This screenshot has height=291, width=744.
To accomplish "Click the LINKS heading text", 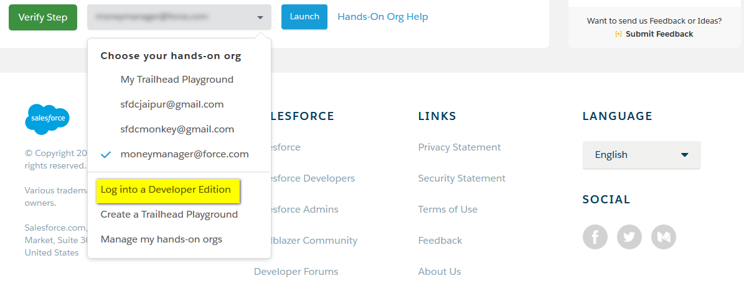I will pyautogui.click(x=437, y=116).
